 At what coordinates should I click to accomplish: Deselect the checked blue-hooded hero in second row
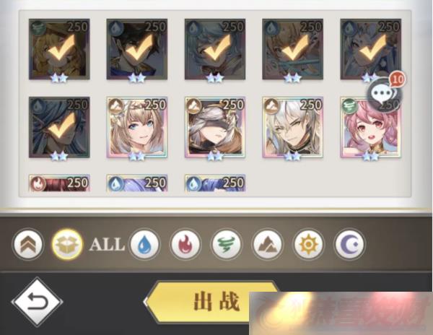[x=59, y=127]
